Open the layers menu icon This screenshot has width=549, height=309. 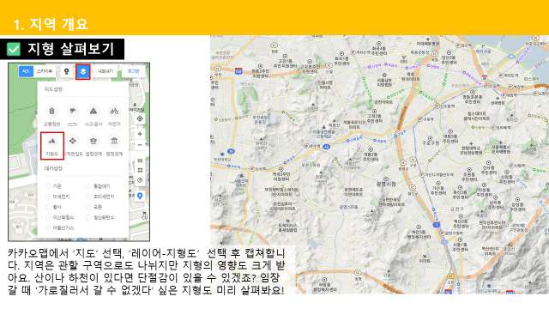[83, 71]
